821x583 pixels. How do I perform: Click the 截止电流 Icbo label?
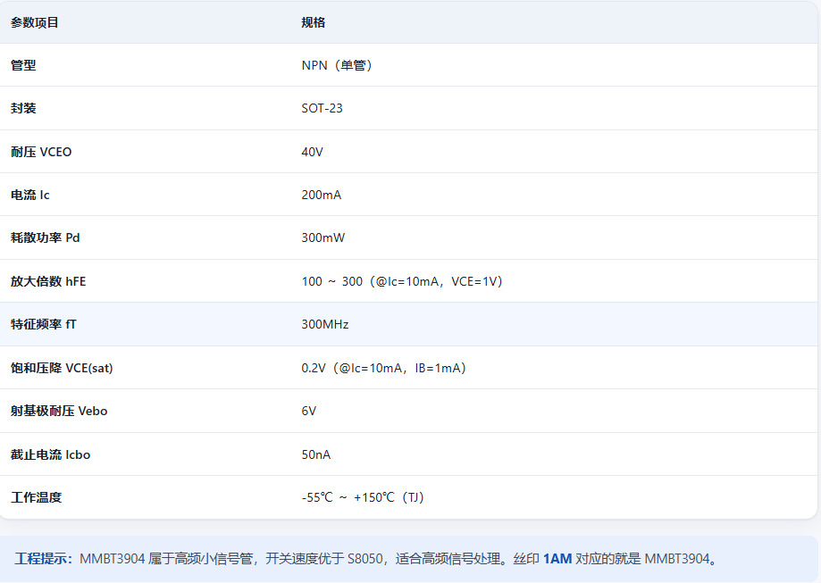[50, 454]
